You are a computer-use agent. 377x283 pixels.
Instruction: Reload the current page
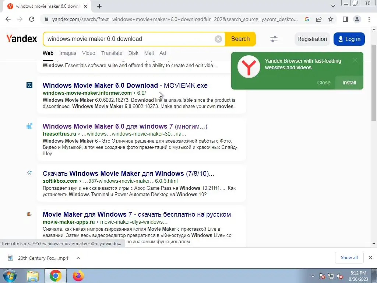point(32,19)
